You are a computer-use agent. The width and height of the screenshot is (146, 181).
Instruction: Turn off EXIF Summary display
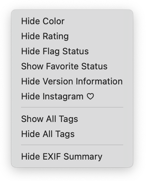[x=72, y=156]
